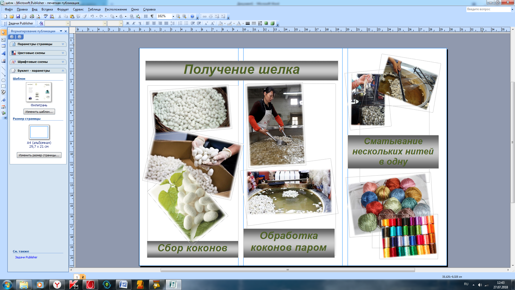Switch to page 2 tab
This screenshot has width=515, height=290.
[83, 277]
